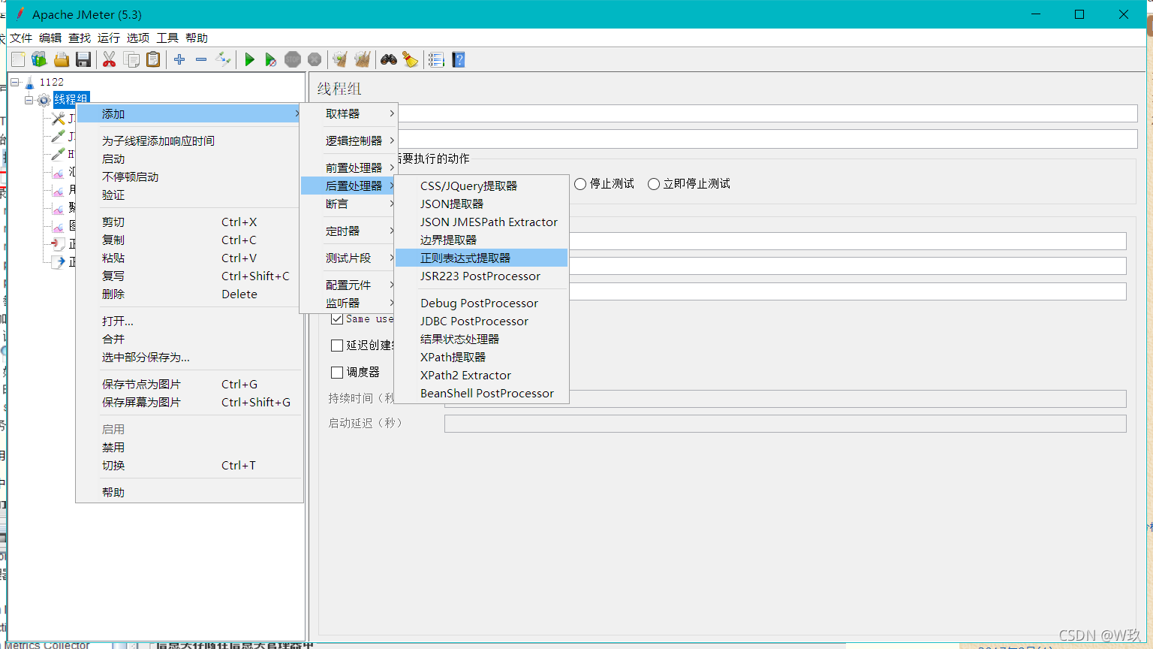
Task: Expand the 定时器 submenu
Action: 349,231
